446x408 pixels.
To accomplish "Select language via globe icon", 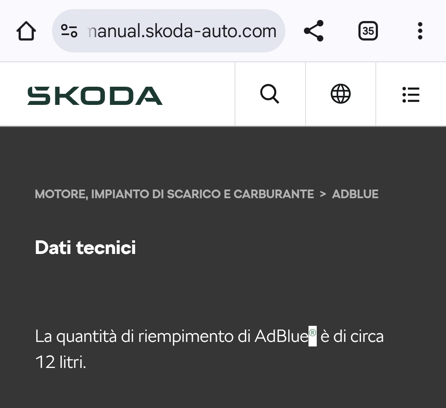I will [340, 94].
